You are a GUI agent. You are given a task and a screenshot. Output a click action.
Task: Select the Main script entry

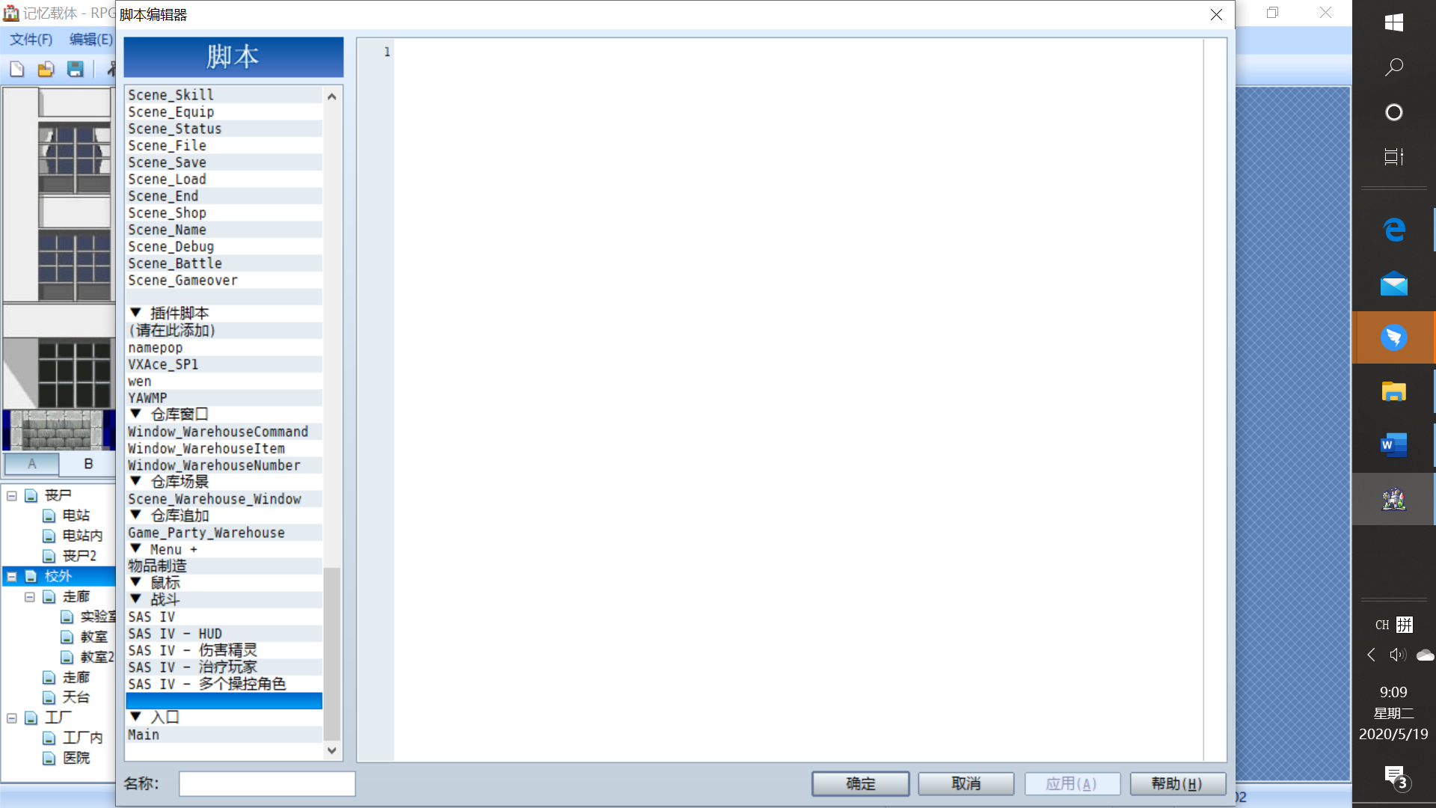click(224, 735)
